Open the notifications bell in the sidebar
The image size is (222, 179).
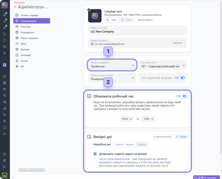5,28
